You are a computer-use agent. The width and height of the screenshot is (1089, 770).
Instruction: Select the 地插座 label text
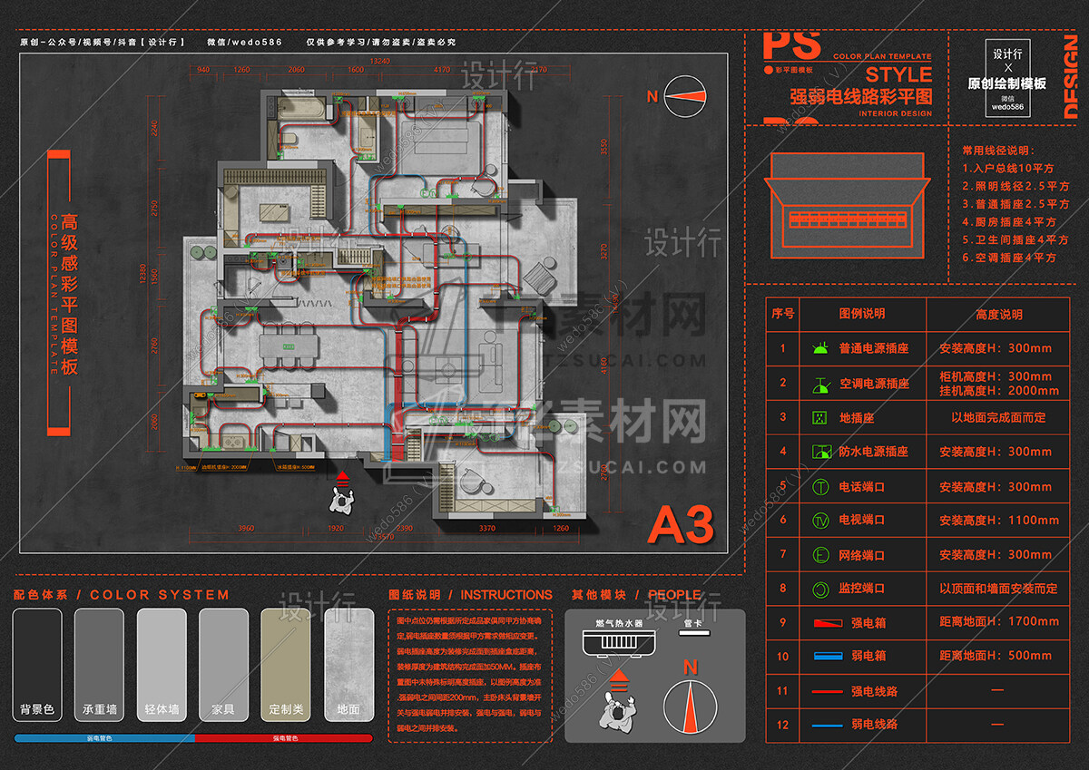point(857,417)
